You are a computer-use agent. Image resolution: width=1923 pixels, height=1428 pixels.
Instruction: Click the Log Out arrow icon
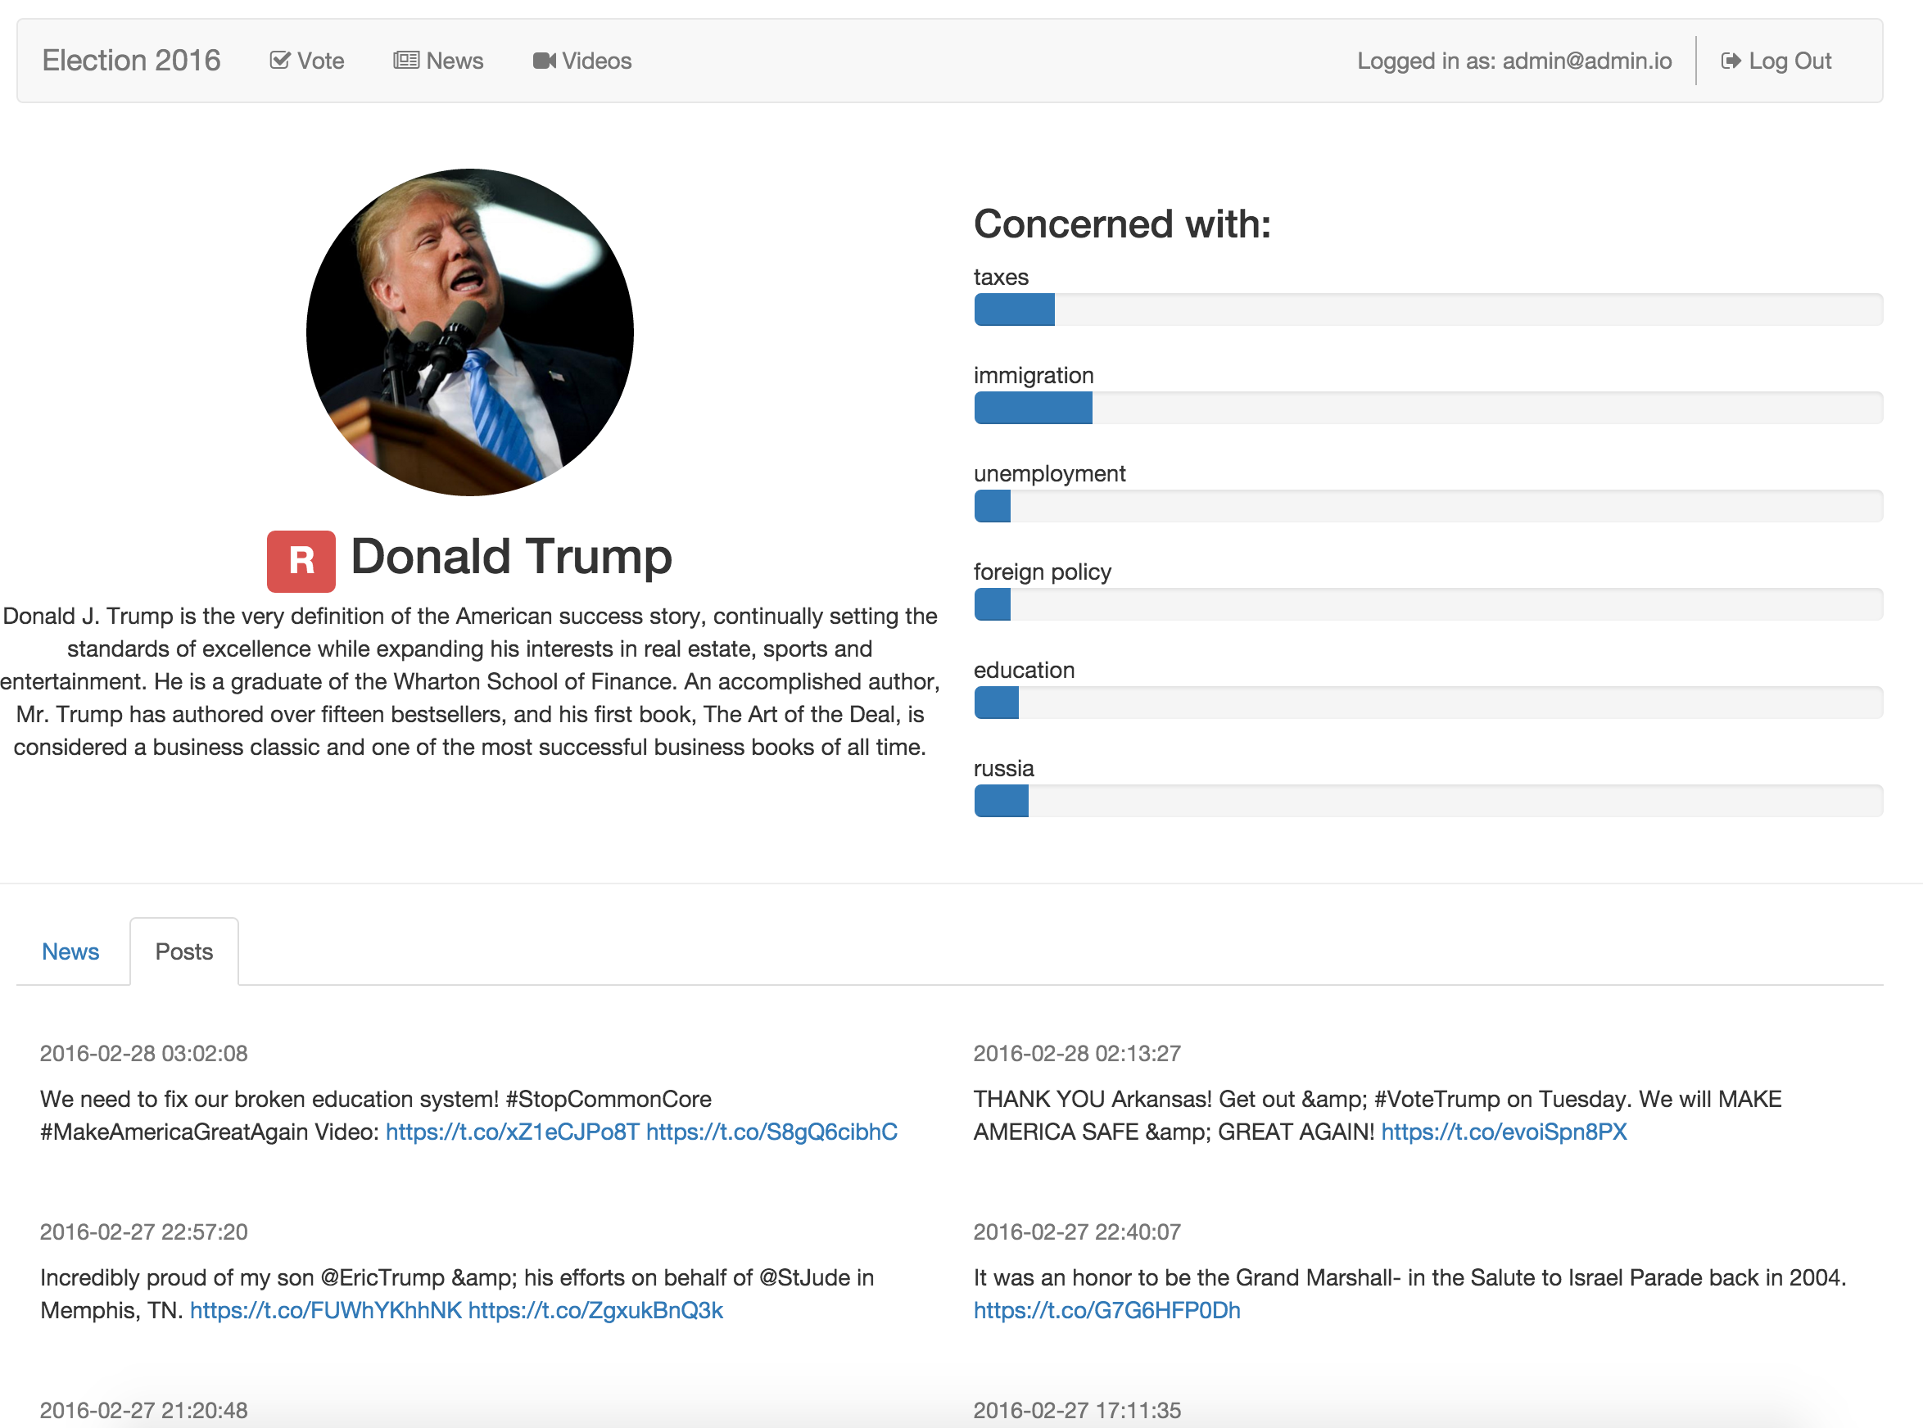[x=1731, y=61]
